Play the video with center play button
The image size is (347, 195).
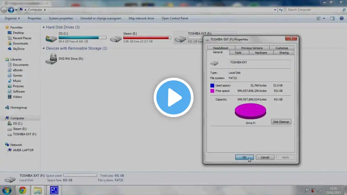[173, 97]
